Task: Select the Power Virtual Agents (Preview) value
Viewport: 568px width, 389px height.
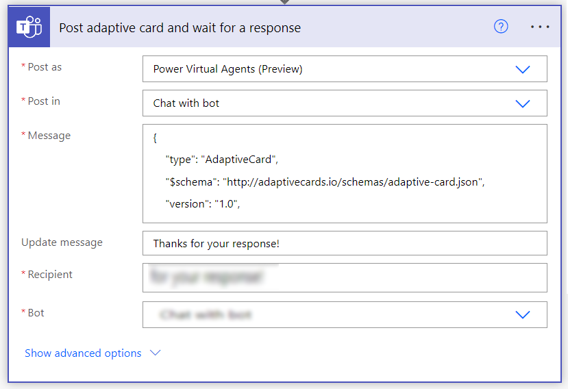Action: (227, 69)
